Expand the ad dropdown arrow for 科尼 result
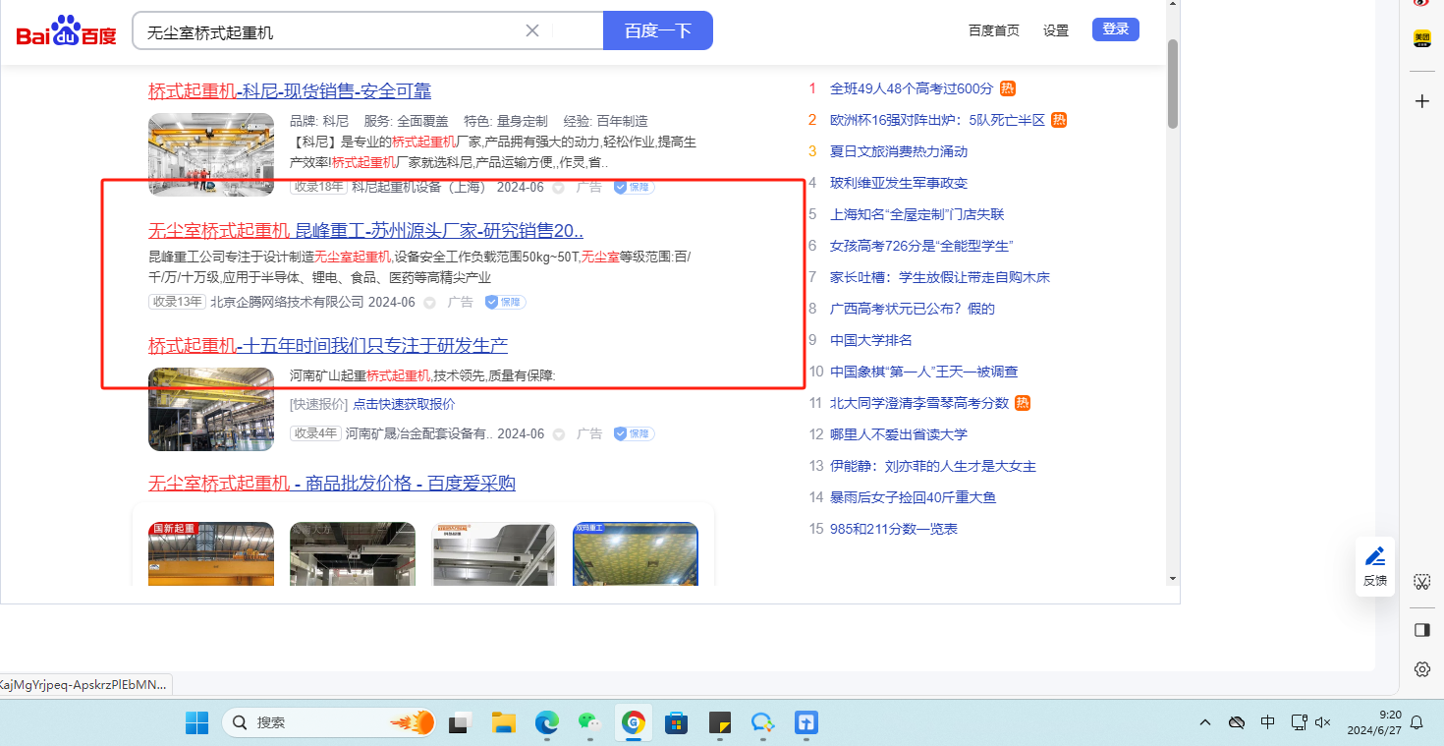1444x746 pixels. click(558, 188)
